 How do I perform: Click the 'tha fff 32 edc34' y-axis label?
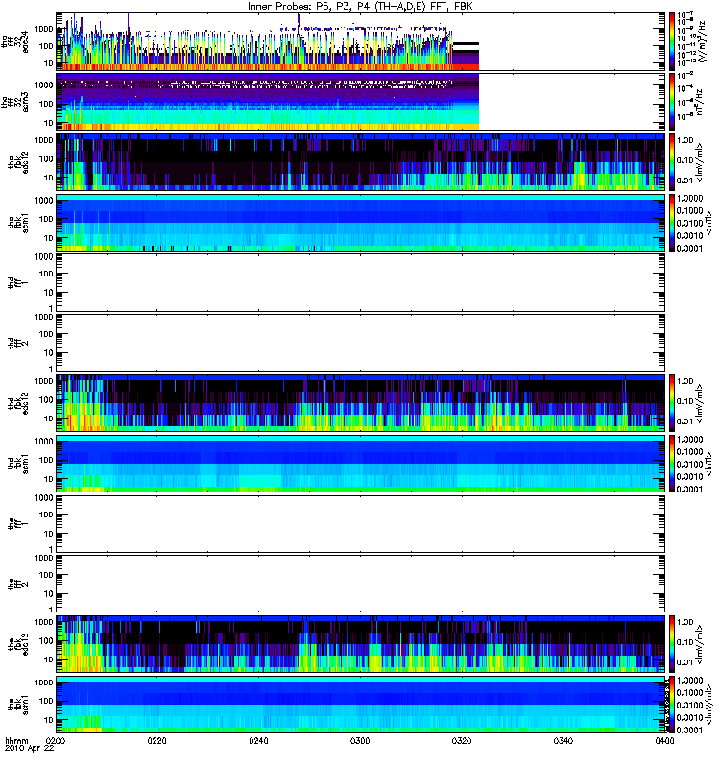(x=15, y=41)
